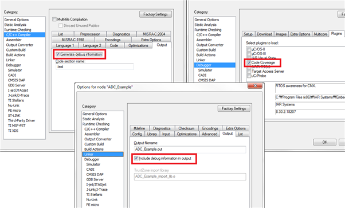Uncheck Code Coverage plugin
Screen dimensions: 345x208
tap(249, 62)
